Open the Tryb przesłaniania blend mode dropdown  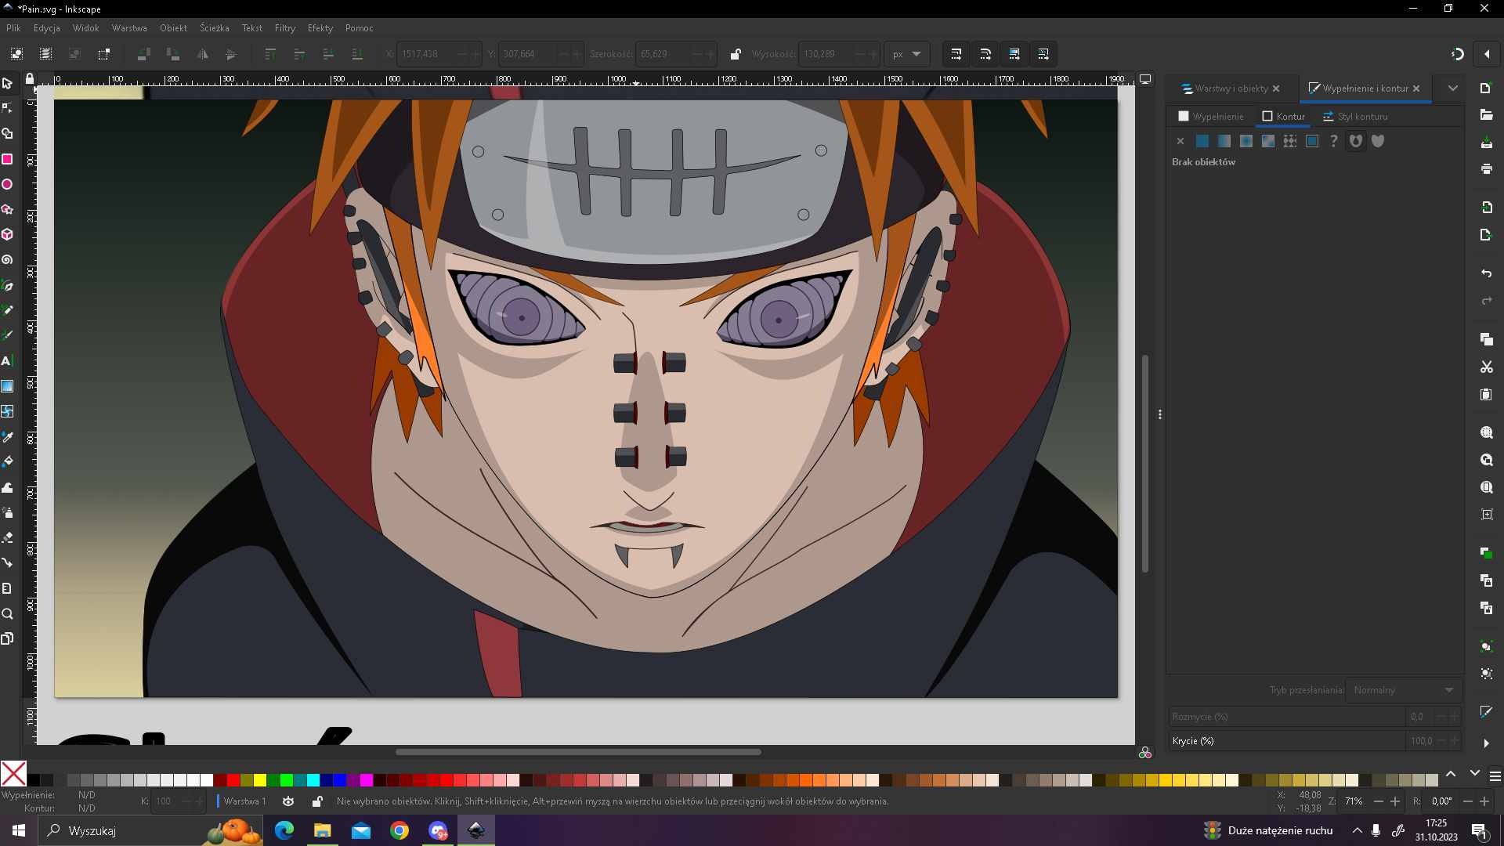click(1403, 690)
